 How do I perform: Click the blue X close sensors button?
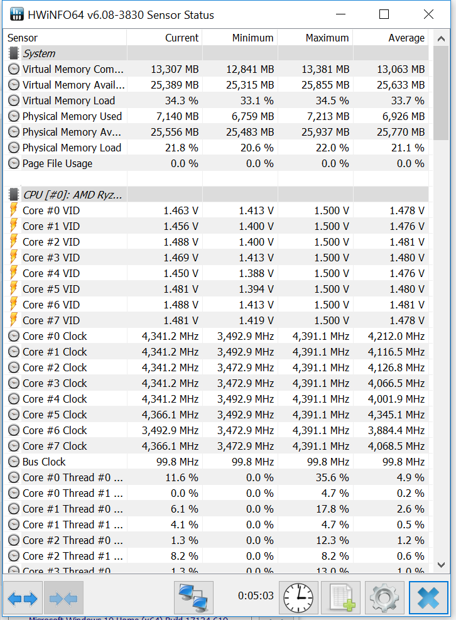point(428,598)
